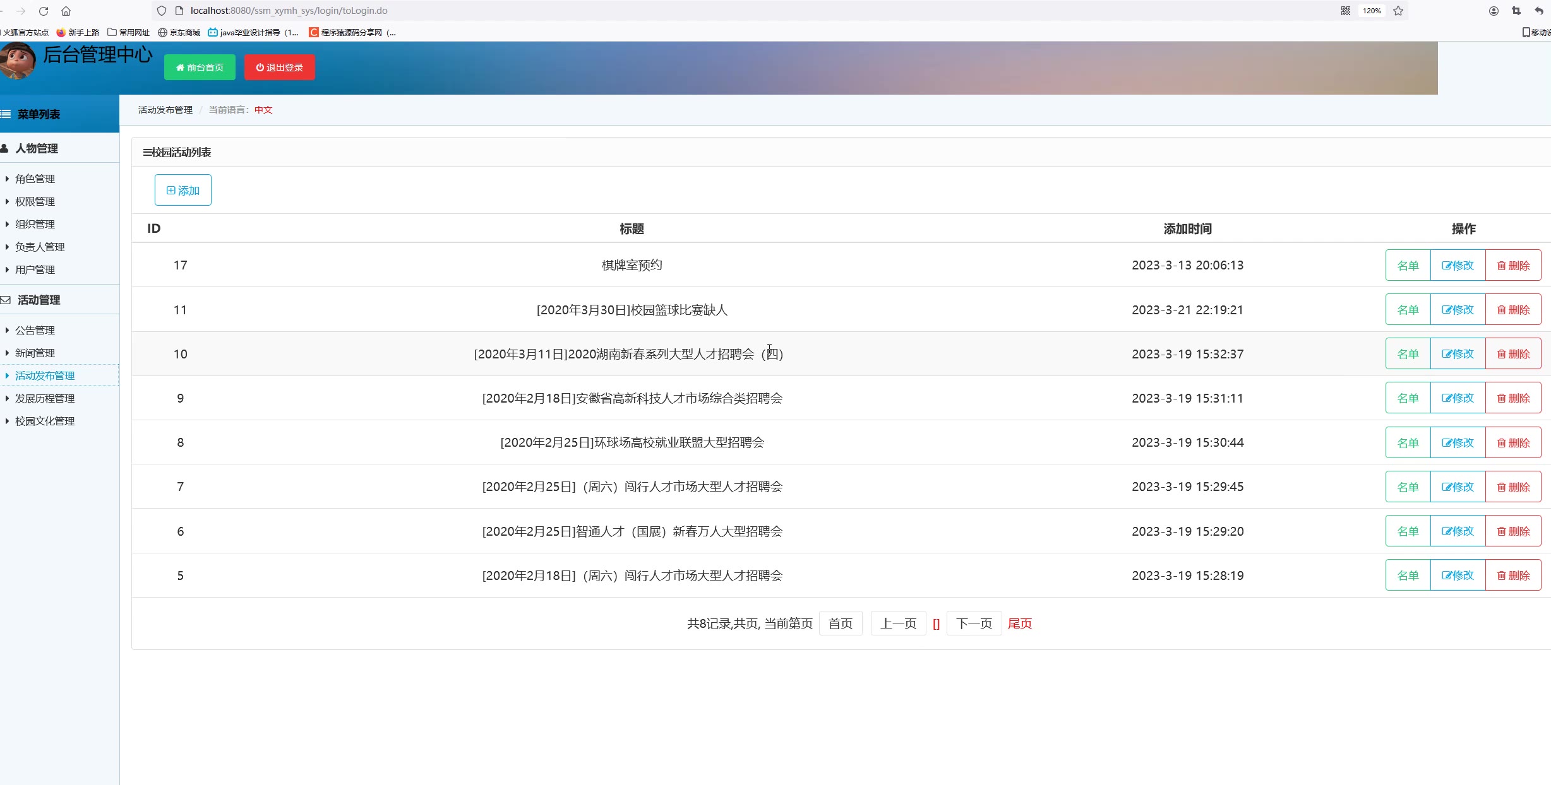The height and width of the screenshot is (785, 1551).
Task: Click the browser home icon
Action: click(x=66, y=11)
